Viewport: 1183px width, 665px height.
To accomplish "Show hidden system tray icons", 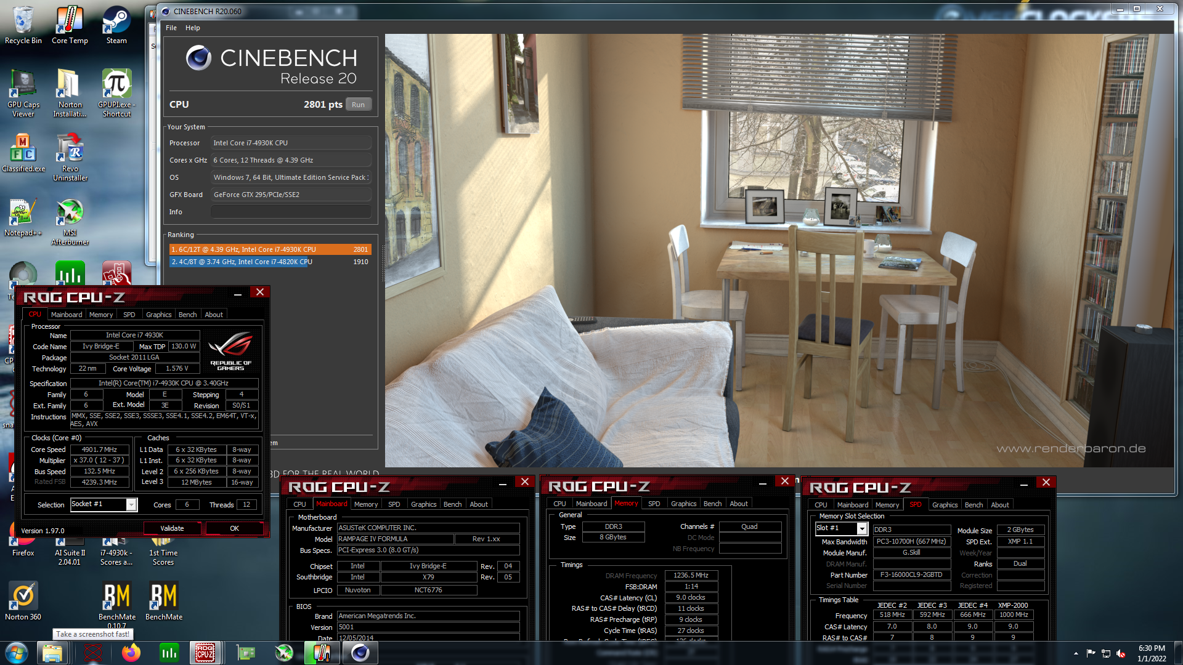I will [1076, 653].
